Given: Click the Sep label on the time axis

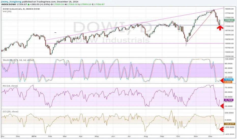Looking at the screenshot, I should [162, 136].
